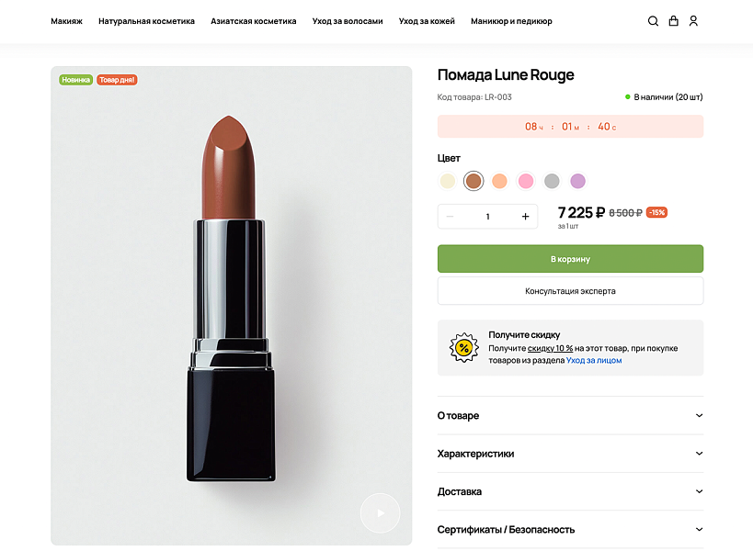Expand the Сертификаты / Безопасность section
The width and height of the screenshot is (753, 551).
[x=570, y=529]
